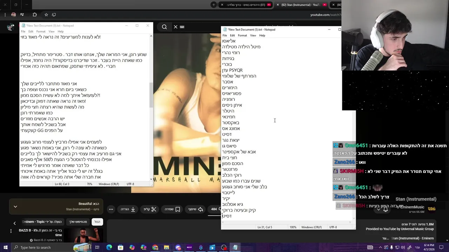Open notification bell dropdown for EminemMusic
Screen dimensions: 449x252
[x=382, y=209]
